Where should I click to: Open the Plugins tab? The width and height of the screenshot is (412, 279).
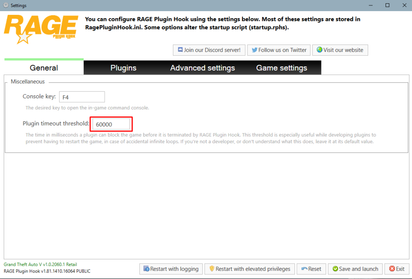pos(124,68)
